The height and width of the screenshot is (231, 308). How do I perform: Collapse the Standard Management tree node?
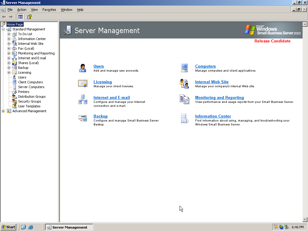tap(3, 29)
